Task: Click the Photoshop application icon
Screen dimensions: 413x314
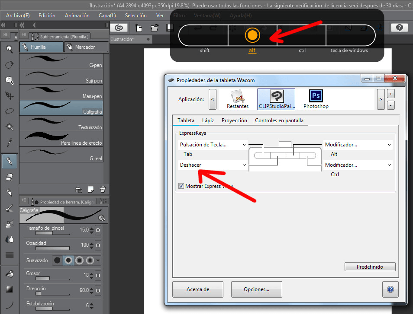Action: [316, 99]
